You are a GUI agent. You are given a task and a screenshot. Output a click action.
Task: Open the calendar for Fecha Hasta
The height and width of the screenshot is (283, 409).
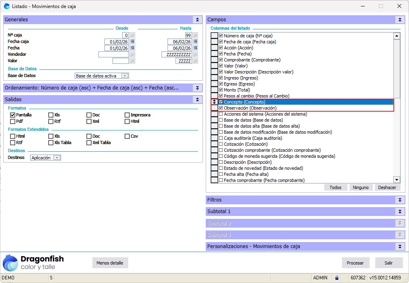tap(195, 48)
